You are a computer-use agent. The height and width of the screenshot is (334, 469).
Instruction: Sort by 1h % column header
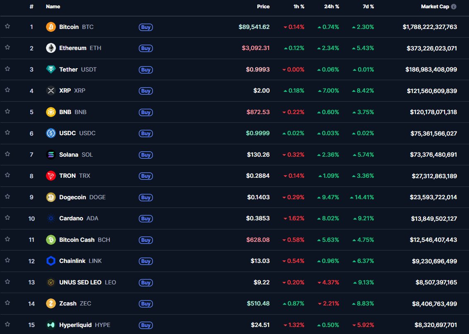tap(299, 7)
